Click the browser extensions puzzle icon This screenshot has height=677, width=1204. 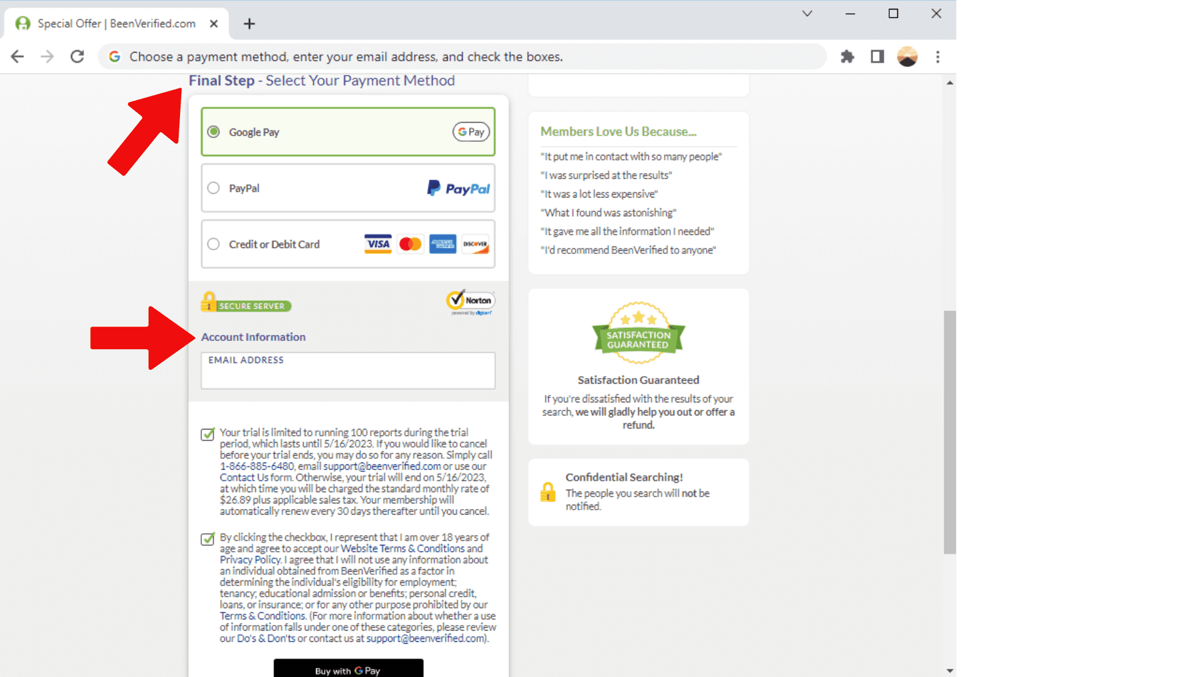coord(847,56)
